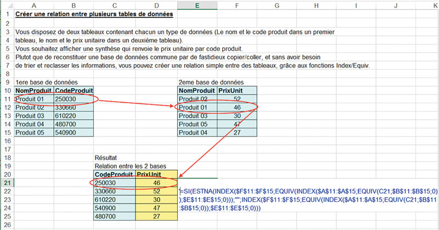Click result price cell 46
This screenshot has width=439, height=230.
156,183
